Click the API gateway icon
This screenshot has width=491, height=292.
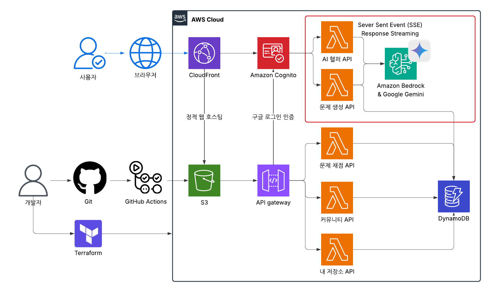tap(273, 181)
